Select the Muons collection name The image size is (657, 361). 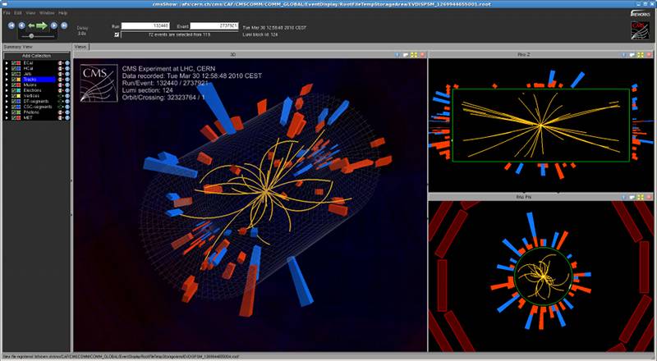[x=30, y=85]
